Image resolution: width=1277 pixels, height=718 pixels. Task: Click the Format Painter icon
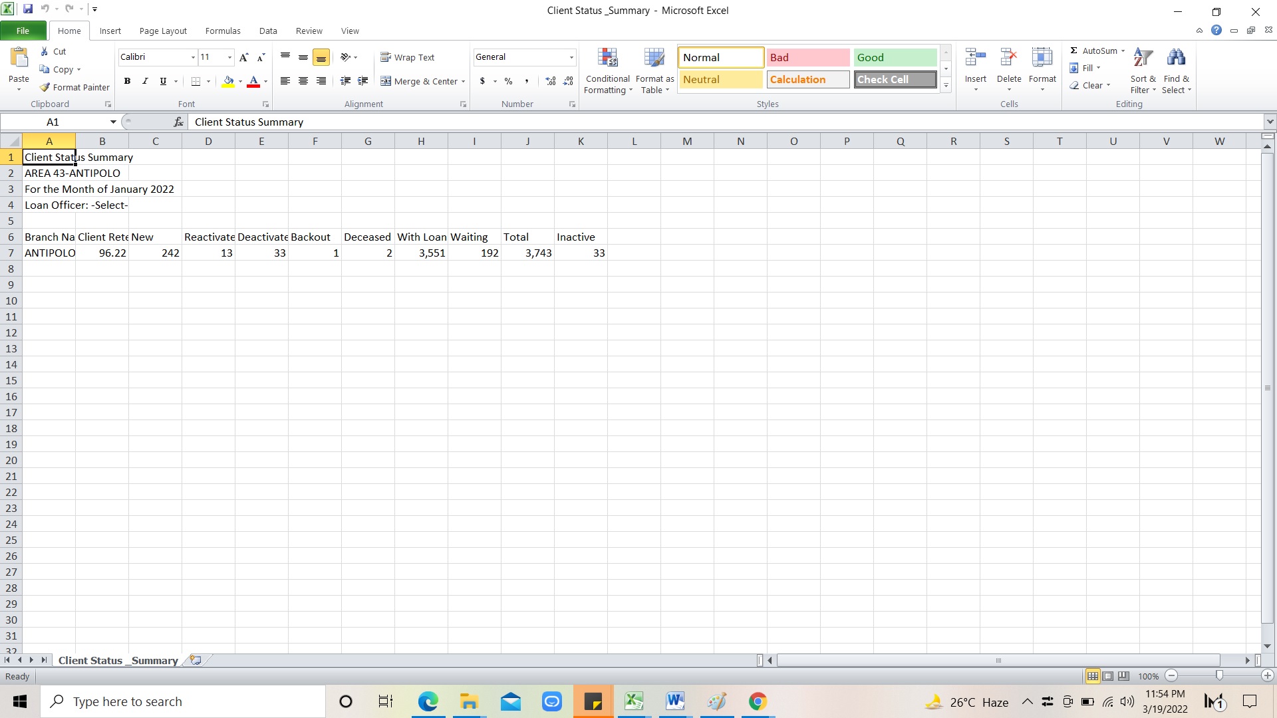(x=45, y=87)
